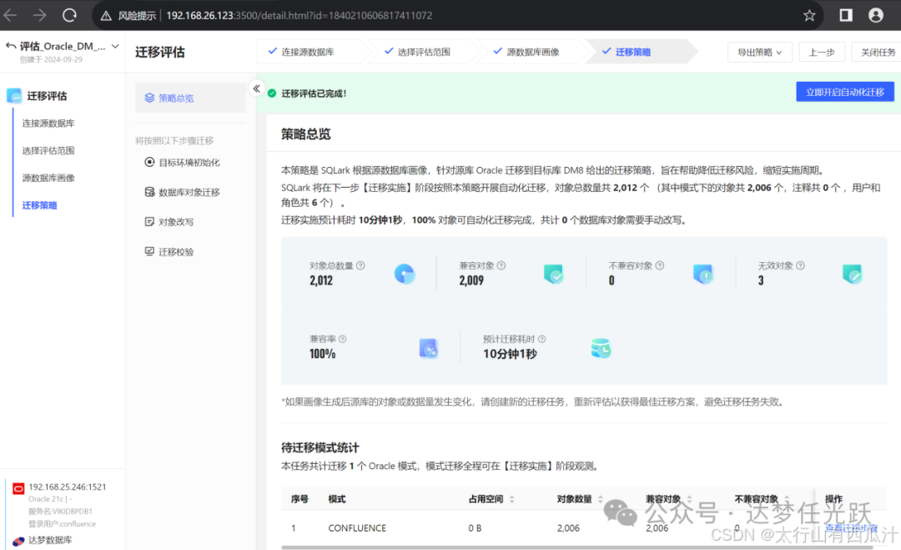The width and height of the screenshot is (901, 550).
Task: Open the 迁移校验 step
Action: [x=169, y=252]
